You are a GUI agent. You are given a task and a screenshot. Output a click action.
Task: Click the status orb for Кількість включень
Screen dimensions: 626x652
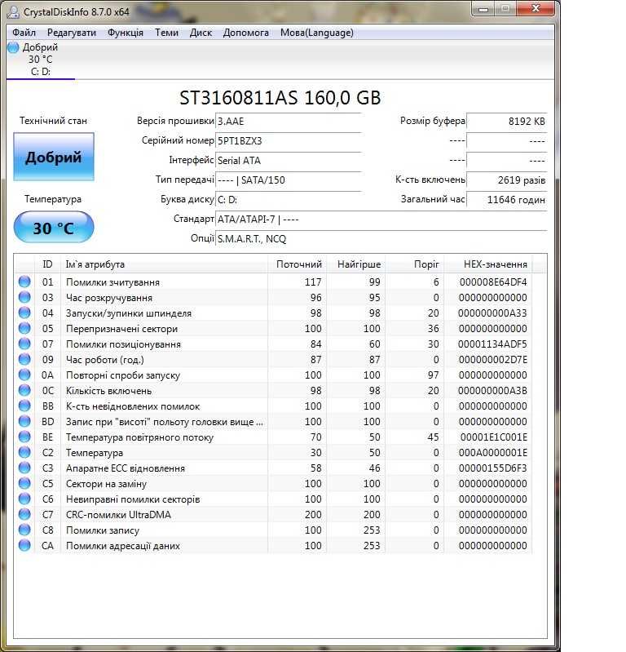click(x=24, y=390)
